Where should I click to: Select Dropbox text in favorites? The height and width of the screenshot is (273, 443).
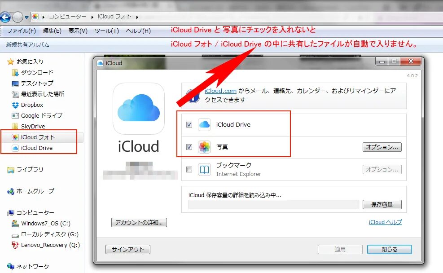32,105
